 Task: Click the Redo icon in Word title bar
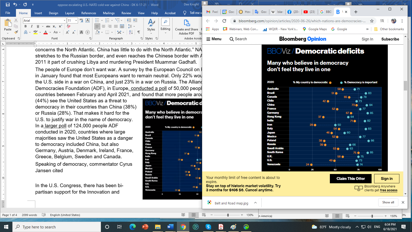(25, 5)
